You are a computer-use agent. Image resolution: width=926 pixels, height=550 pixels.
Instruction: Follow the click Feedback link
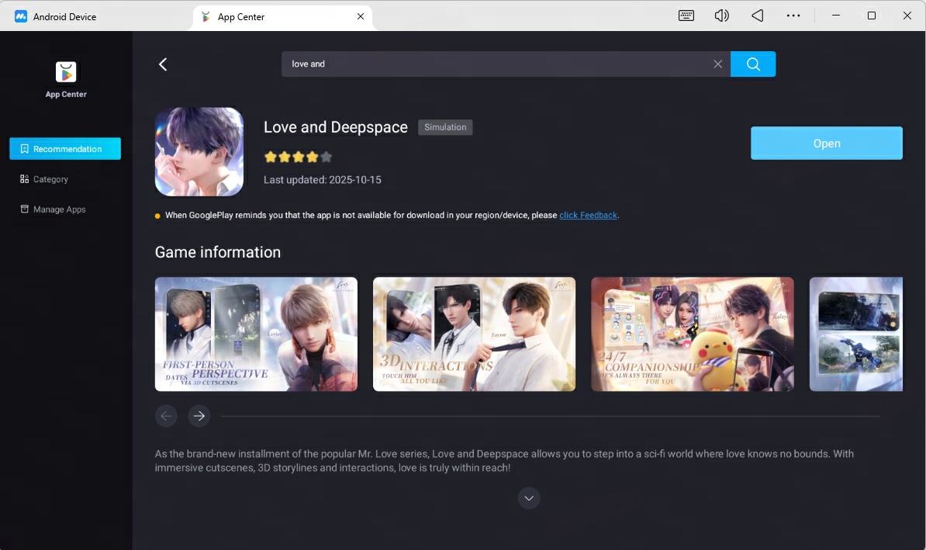pyautogui.click(x=588, y=215)
